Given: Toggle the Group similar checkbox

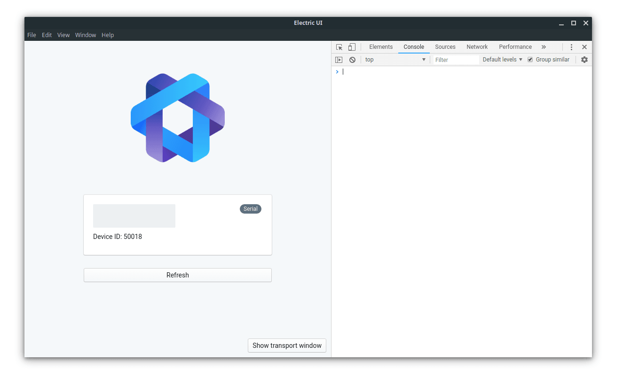Looking at the screenshot, I should [530, 60].
